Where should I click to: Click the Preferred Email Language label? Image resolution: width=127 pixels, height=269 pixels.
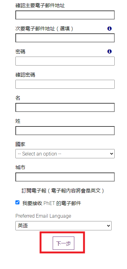[43, 216]
